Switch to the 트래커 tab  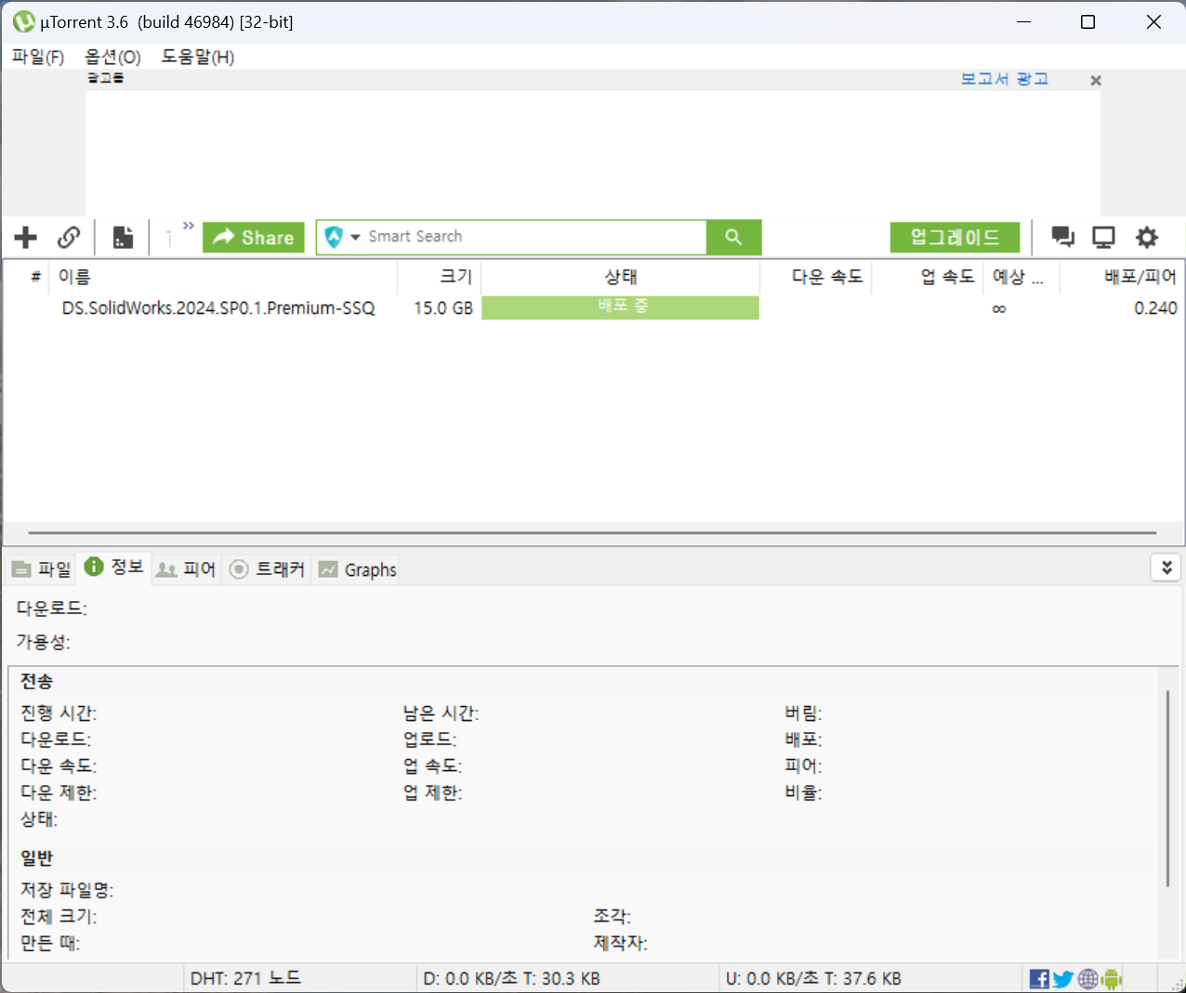267,569
